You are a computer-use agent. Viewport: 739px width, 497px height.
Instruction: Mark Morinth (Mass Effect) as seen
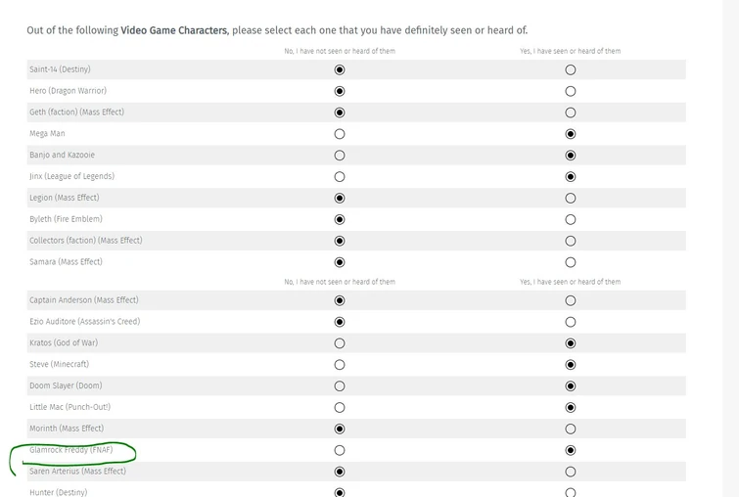571,429
